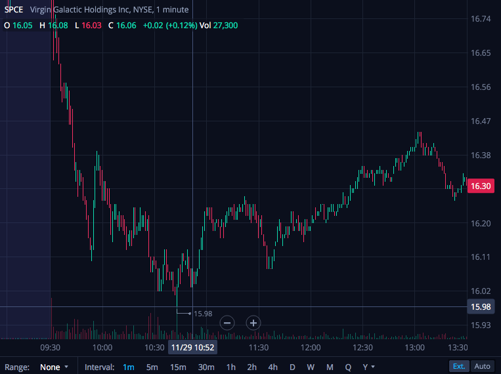The height and width of the screenshot is (374, 501).
Task: Set interval to D daily
Action: tap(292, 367)
